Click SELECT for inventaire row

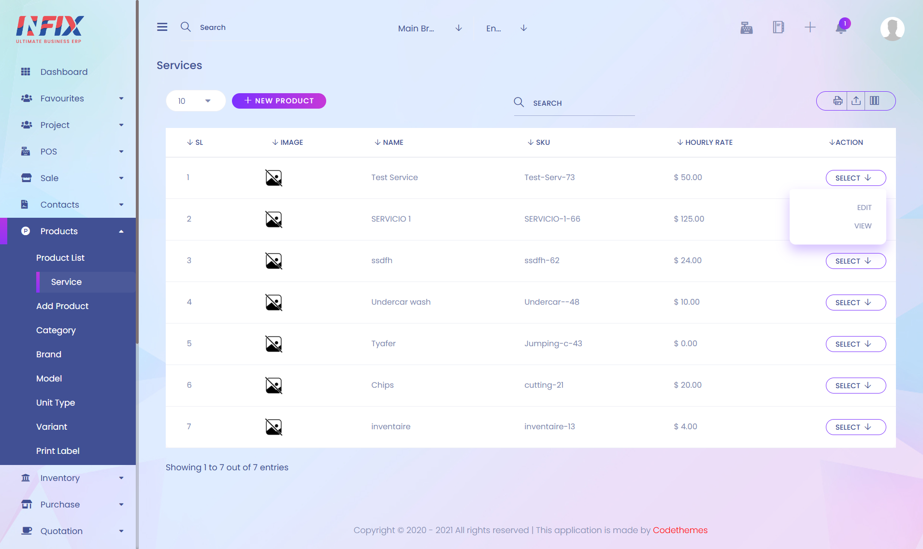(855, 427)
